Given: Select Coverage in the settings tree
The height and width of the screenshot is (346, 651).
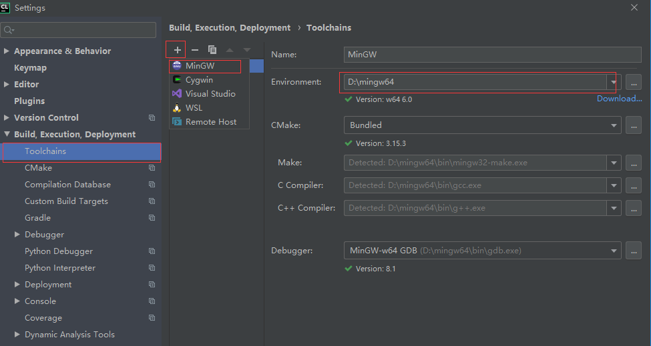Looking at the screenshot, I should (x=43, y=318).
